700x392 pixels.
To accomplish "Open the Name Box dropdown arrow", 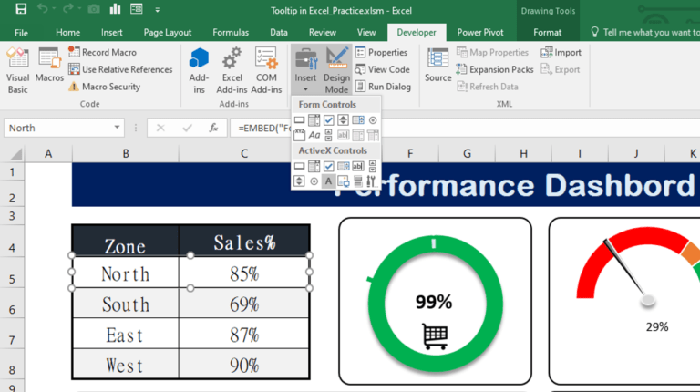I will 117,128.
